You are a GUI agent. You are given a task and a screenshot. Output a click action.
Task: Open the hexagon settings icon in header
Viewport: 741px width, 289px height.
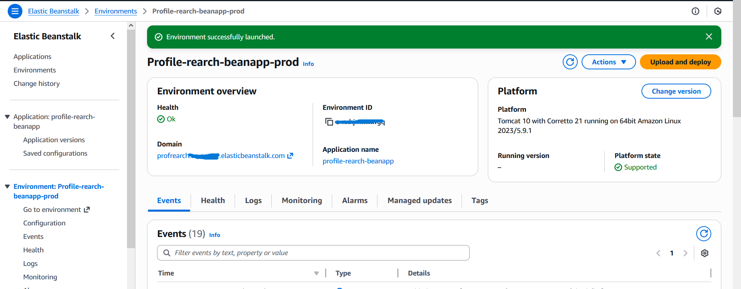pyautogui.click(x=718, y=11)
